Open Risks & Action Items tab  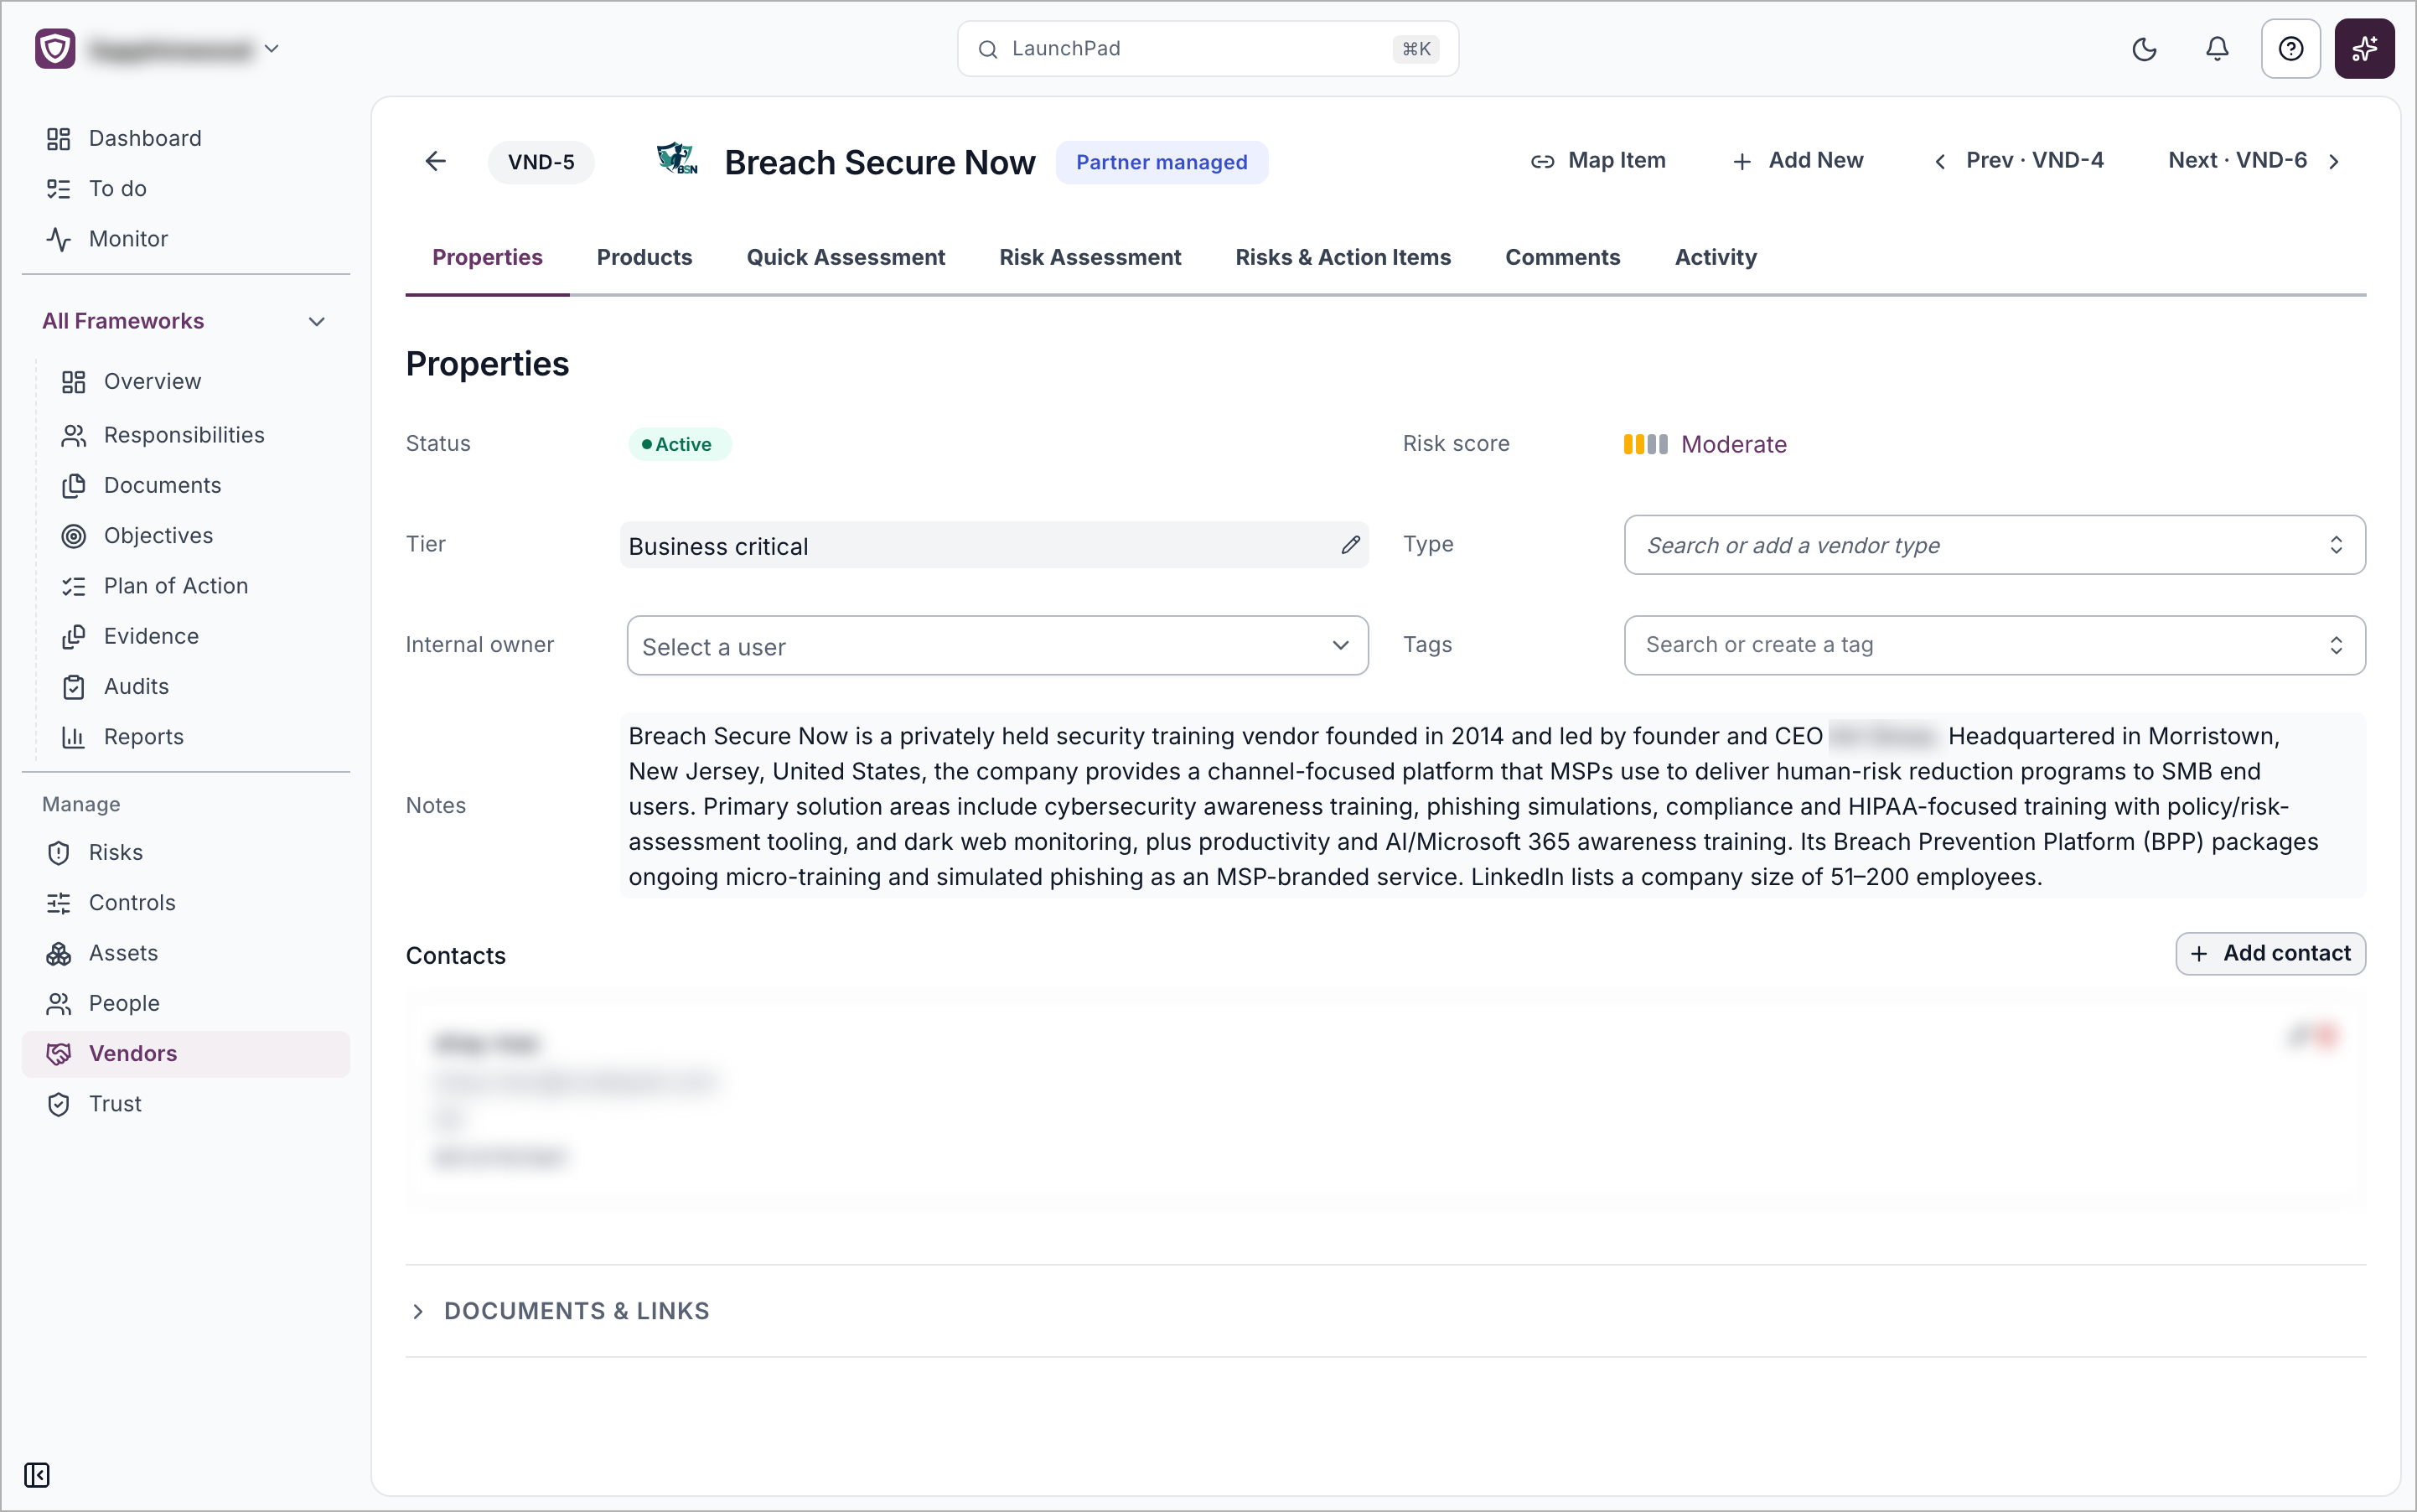[1343, 257]
